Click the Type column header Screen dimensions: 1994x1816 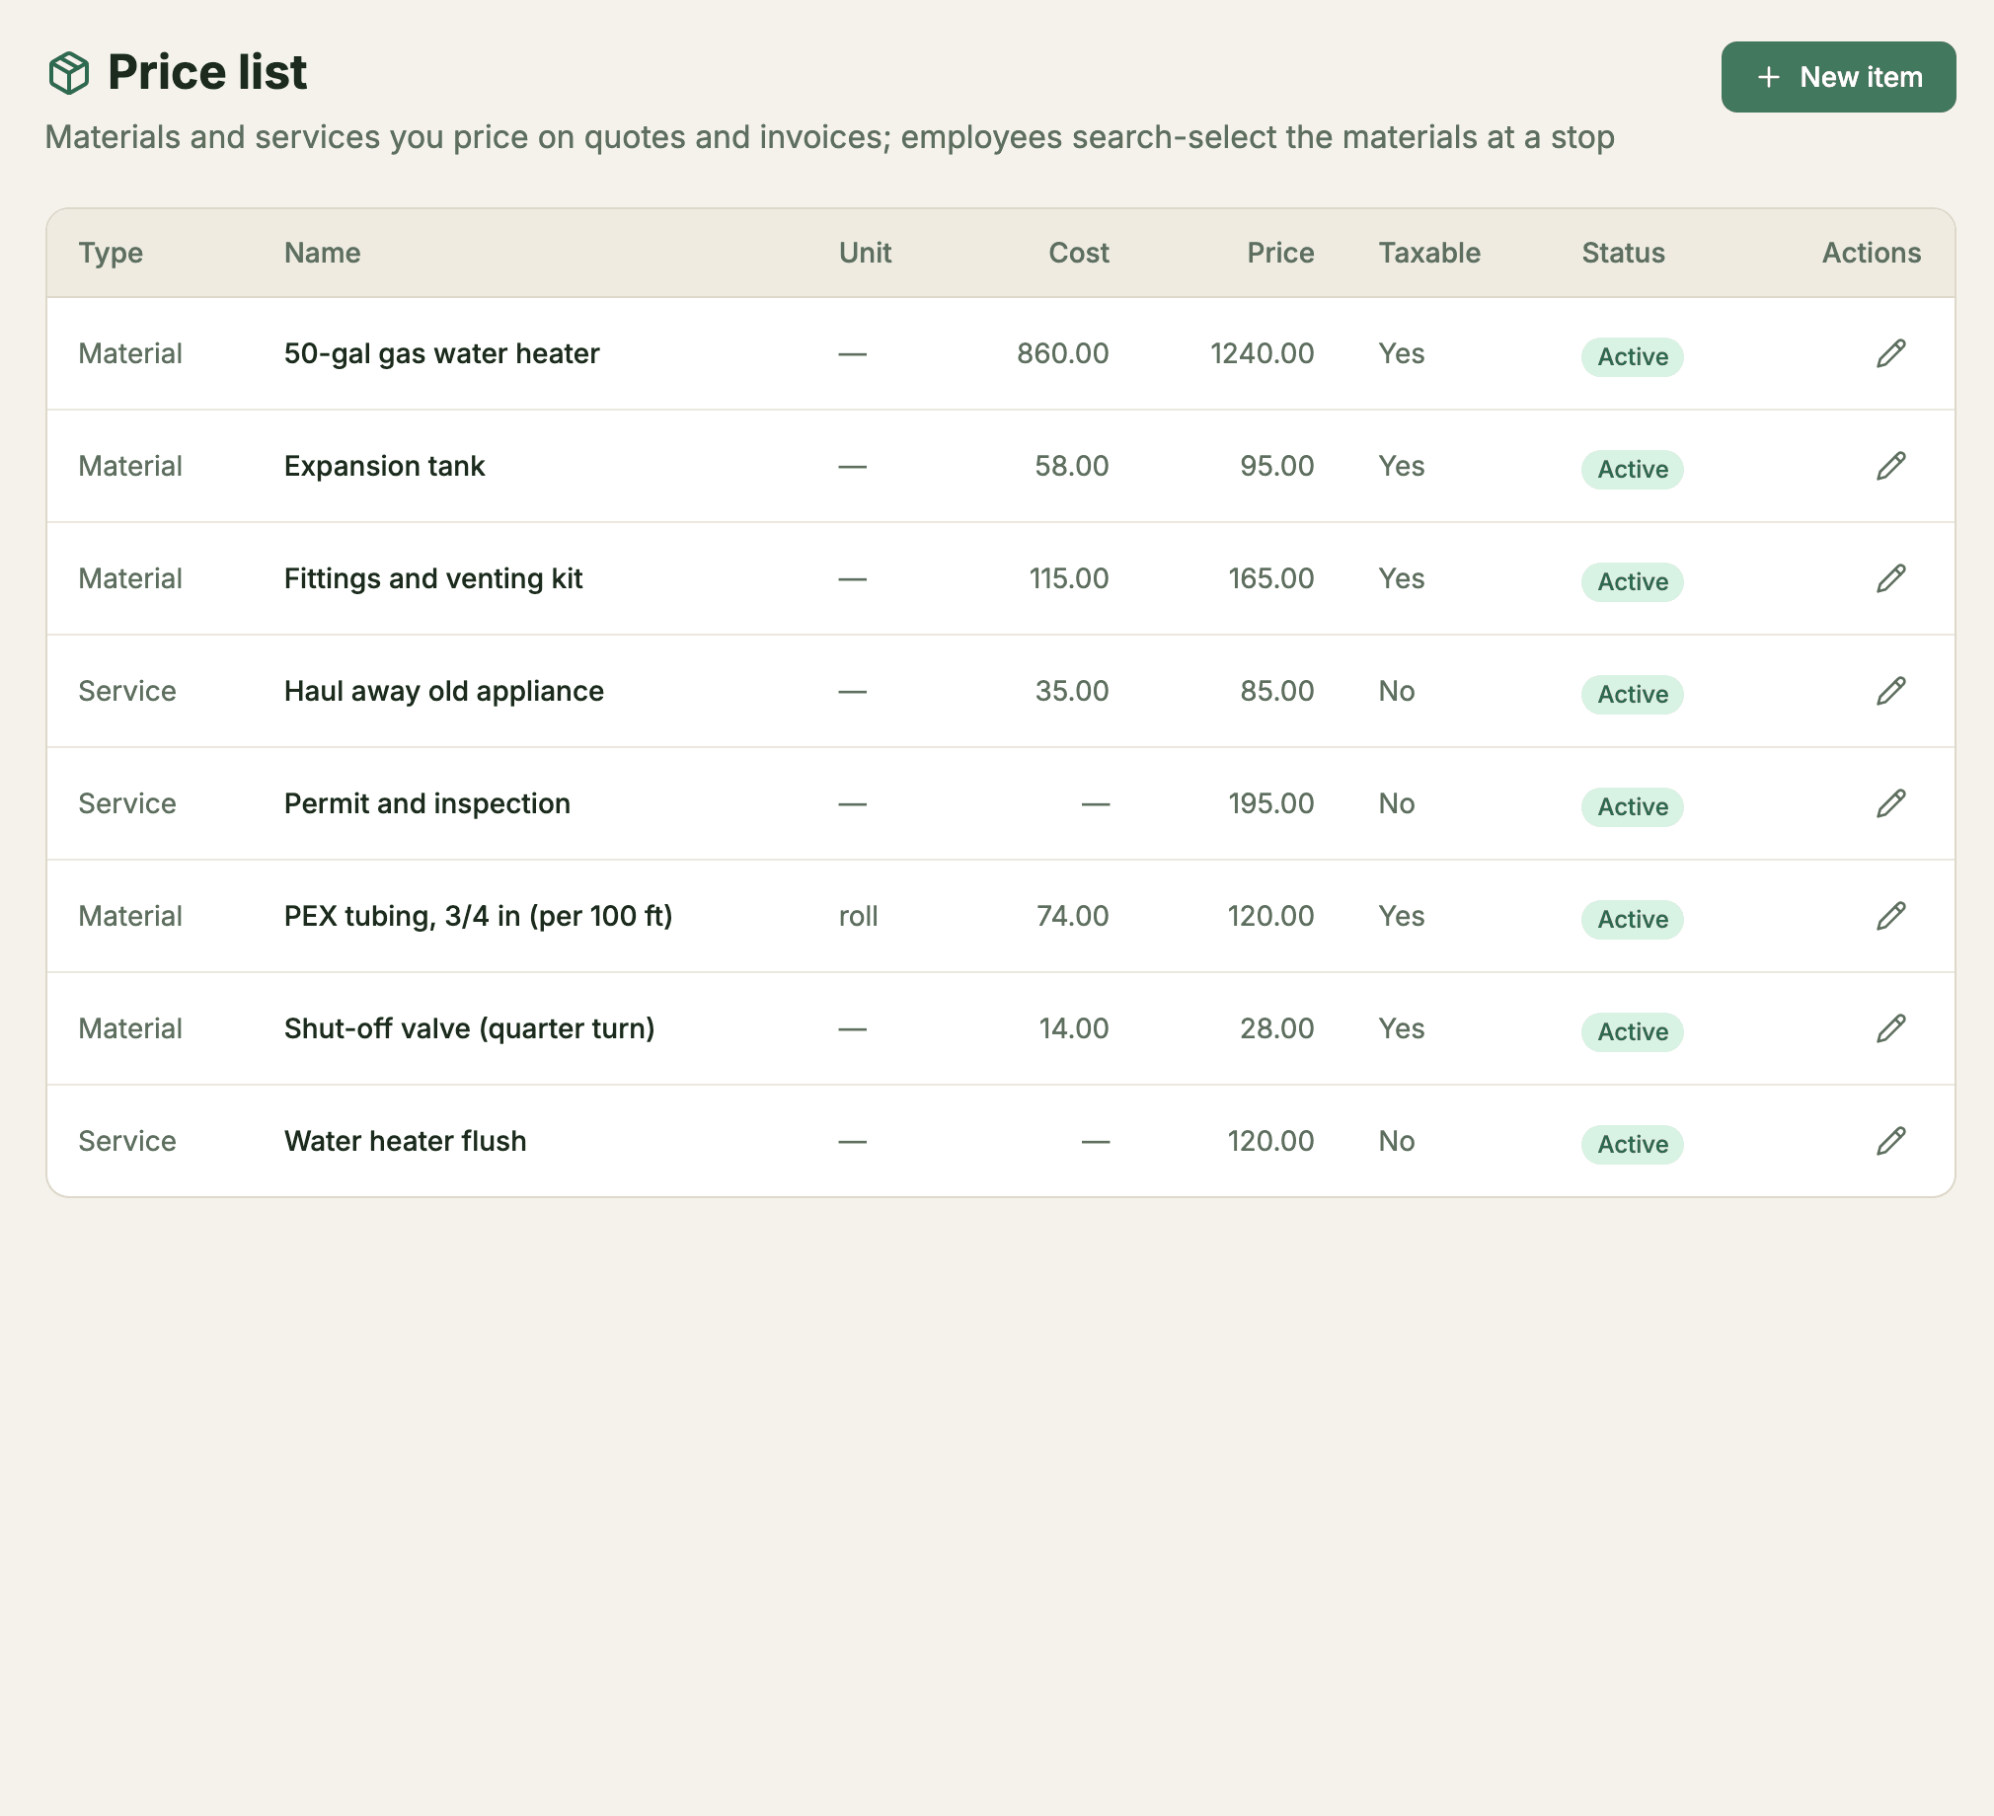111,254
